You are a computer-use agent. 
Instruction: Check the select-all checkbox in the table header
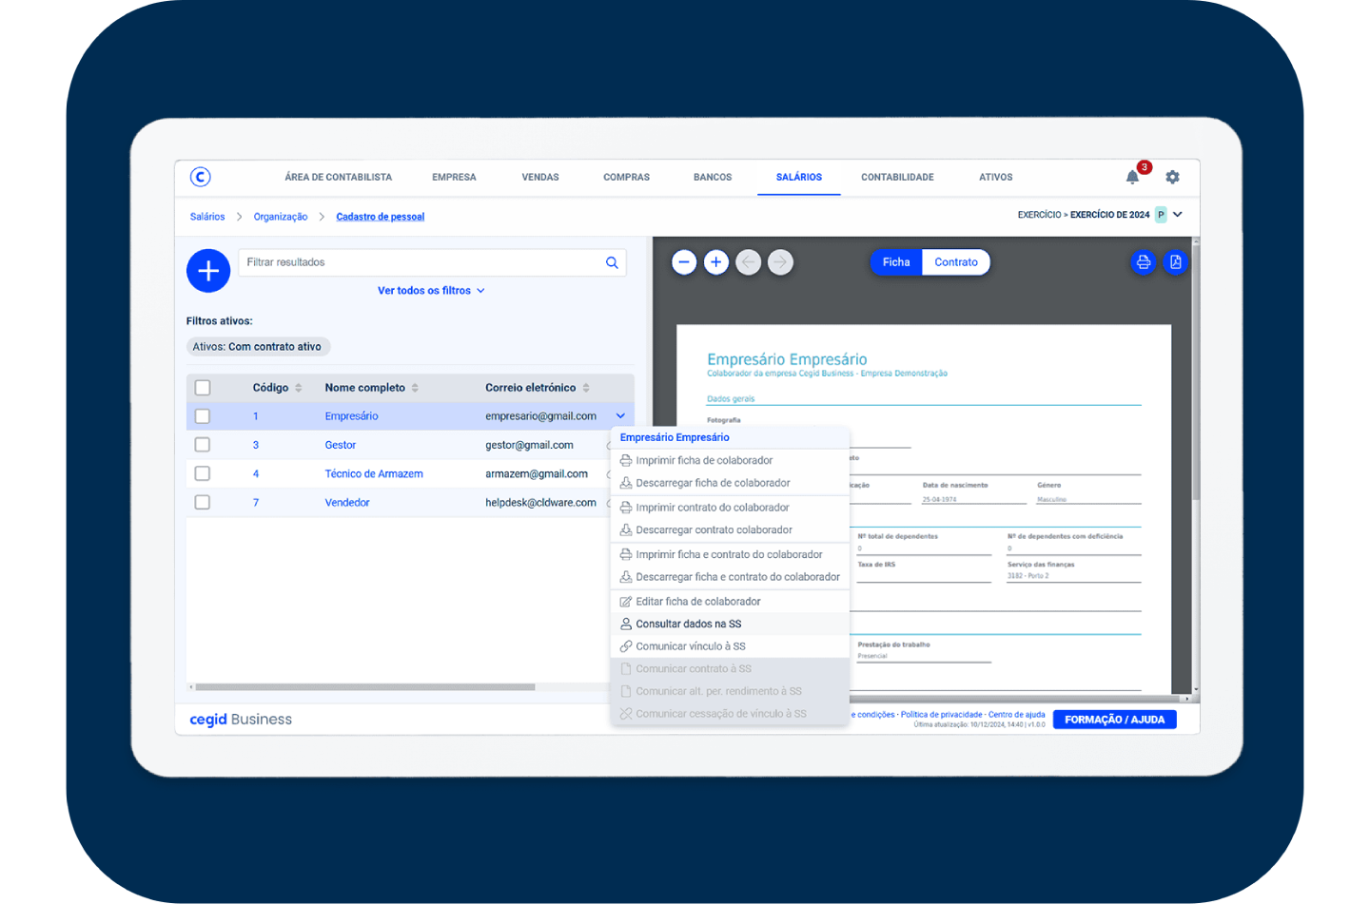coord(203,388)
